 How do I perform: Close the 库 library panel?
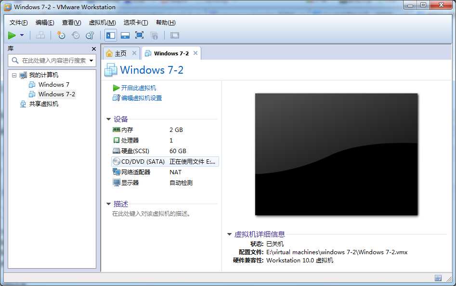(93, 49)
